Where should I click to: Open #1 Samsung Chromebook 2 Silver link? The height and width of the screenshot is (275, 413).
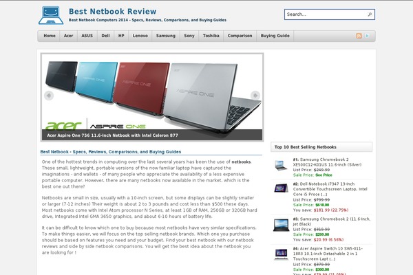pyautogui.click(x=327, y=162)
